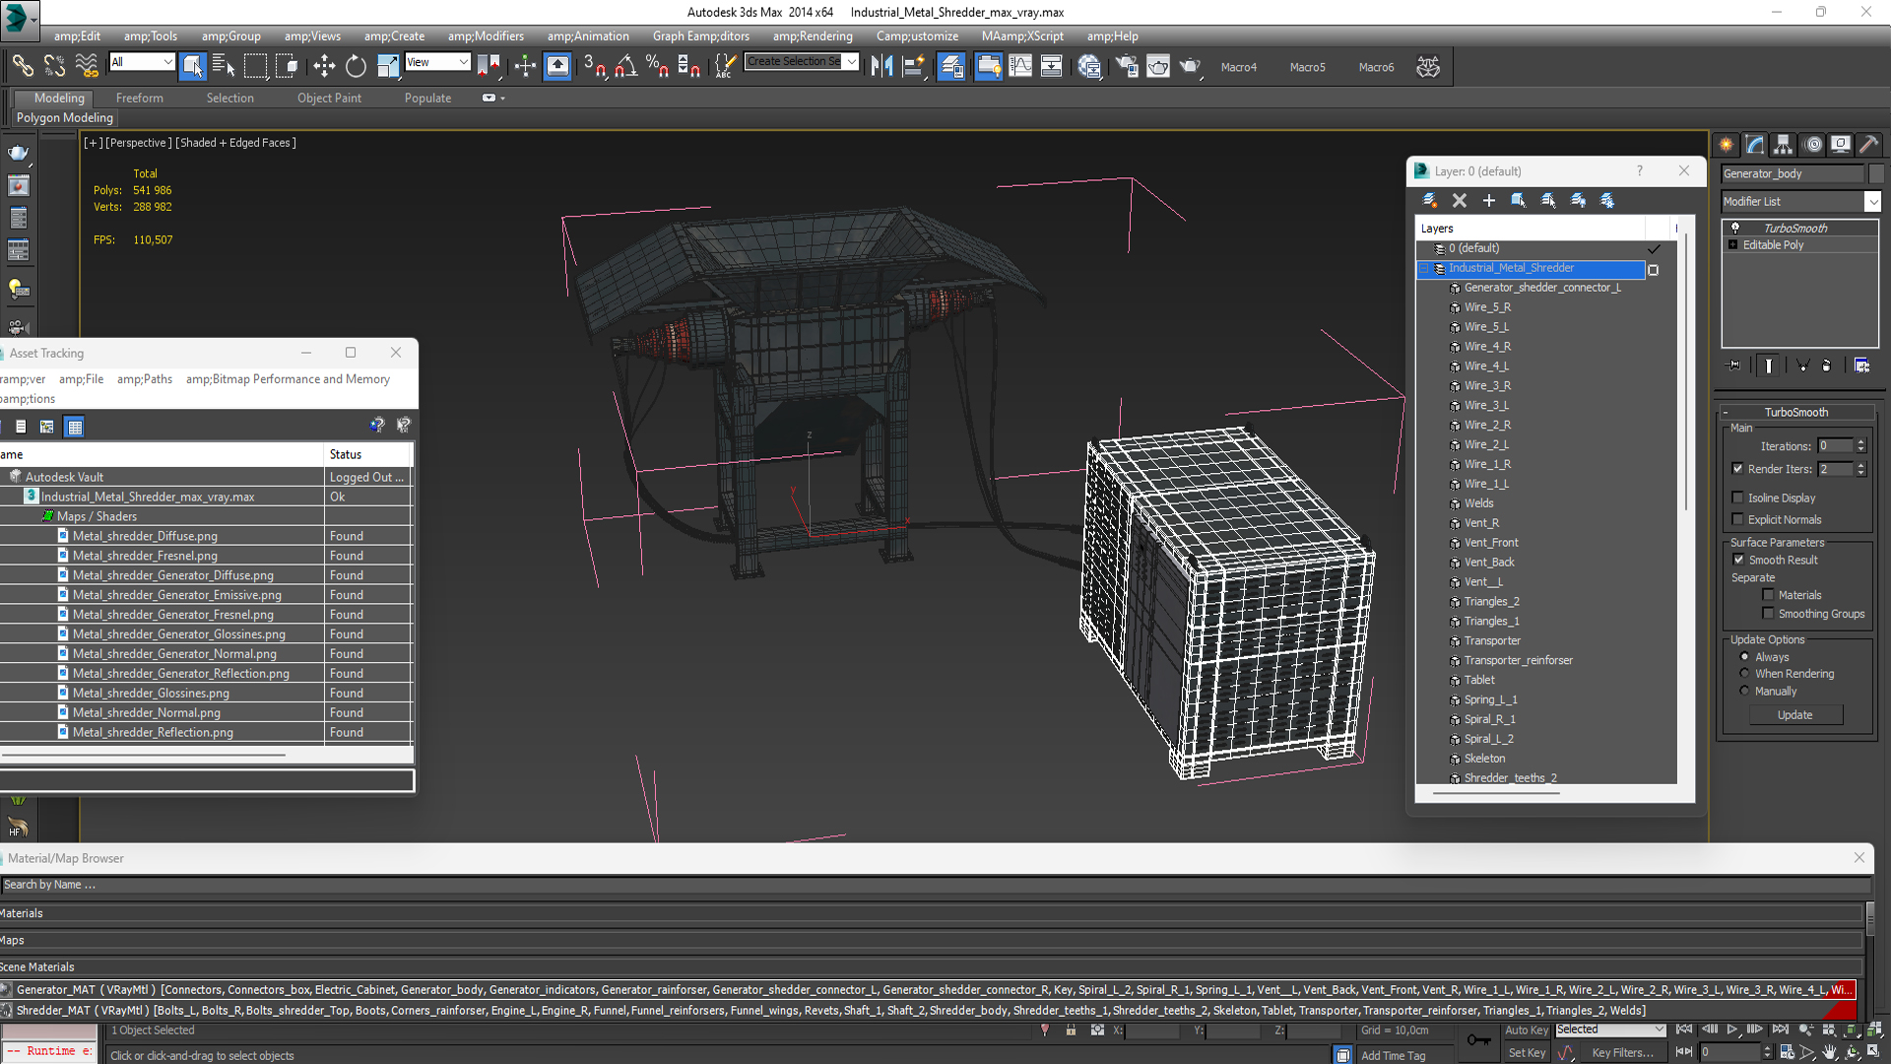Image resolution: width=1891 pixels, height=1064 pixels.
Task: Click Select Highlighted Objects and Layers icon
Action: [x=1519, y=200]
